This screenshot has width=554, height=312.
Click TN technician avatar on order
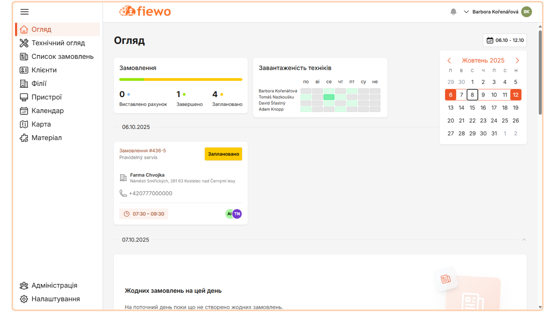237,214
